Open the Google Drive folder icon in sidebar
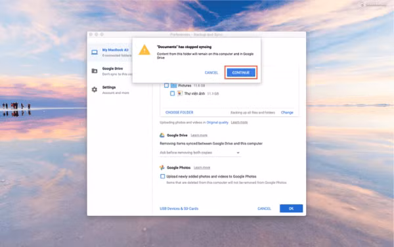This screenshot has width=394, height=247. (x=95, y=71)
